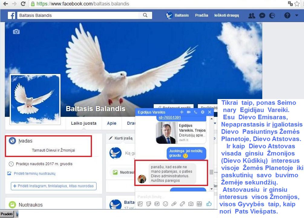Image resolution: width=304 pixels, height=218 pixels.
Task: Click the sender avatar in chat
Action: (142, 179)
